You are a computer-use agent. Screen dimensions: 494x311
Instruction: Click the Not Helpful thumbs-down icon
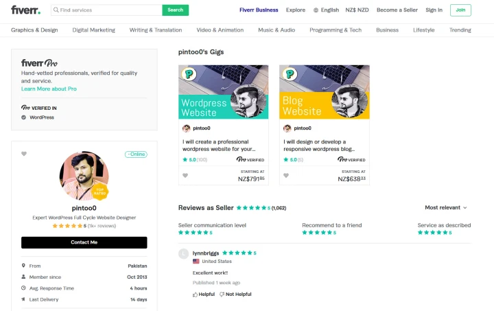(x=222, y=295)
